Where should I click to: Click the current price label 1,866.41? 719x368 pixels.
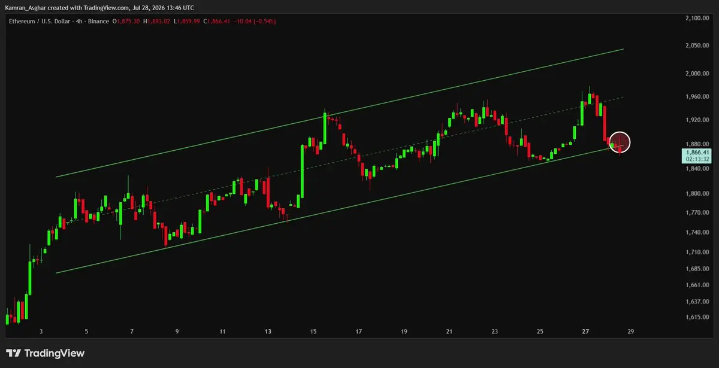(698, 153)
